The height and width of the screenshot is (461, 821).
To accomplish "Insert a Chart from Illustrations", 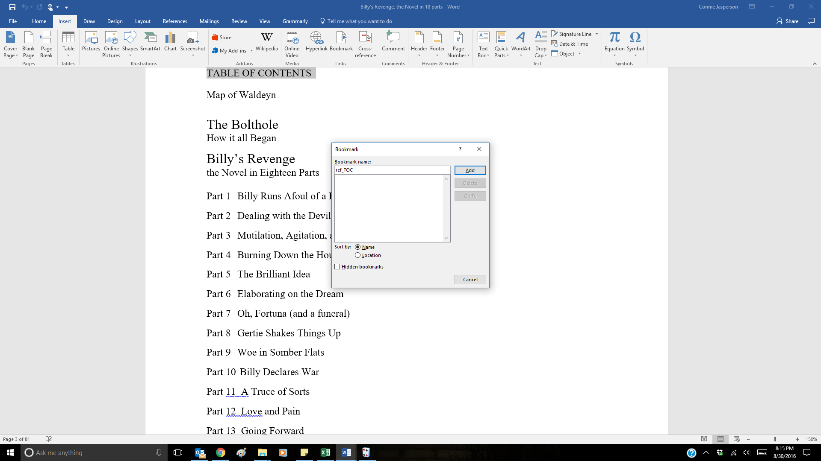I will 170,42.
